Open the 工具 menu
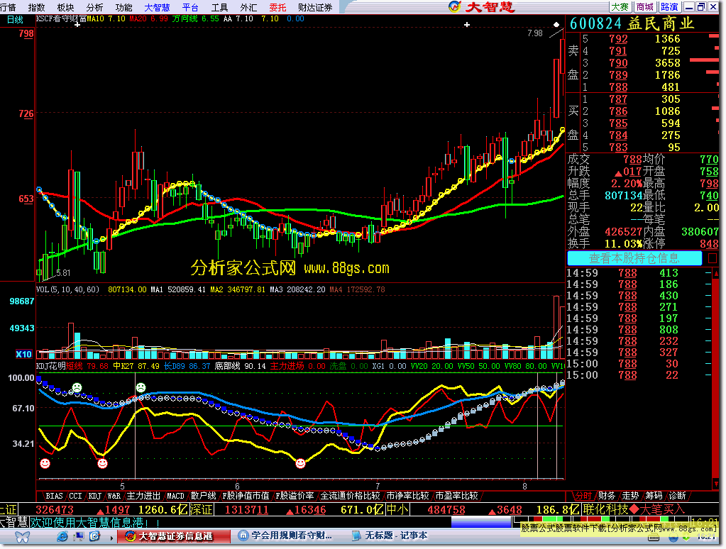The width and height of the screenshot is (726, 549). 219,7
